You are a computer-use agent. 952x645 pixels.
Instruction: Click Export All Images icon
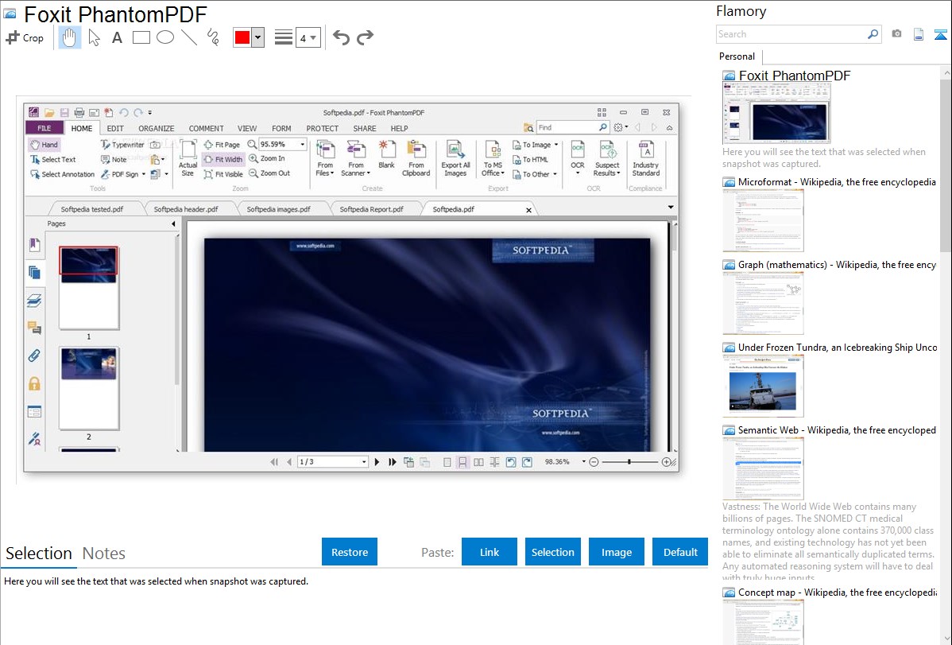[455, 159]
